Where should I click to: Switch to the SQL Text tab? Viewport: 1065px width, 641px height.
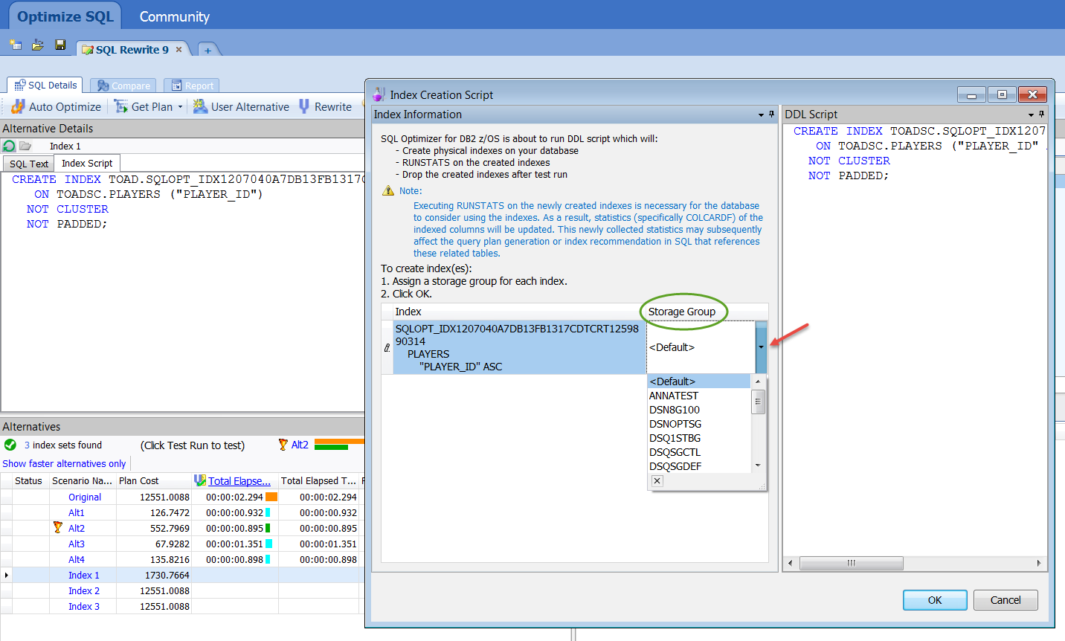click(29, 164)
